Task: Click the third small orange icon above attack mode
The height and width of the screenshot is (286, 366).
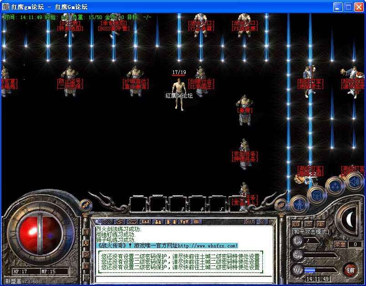Action: tap(321, 224)
